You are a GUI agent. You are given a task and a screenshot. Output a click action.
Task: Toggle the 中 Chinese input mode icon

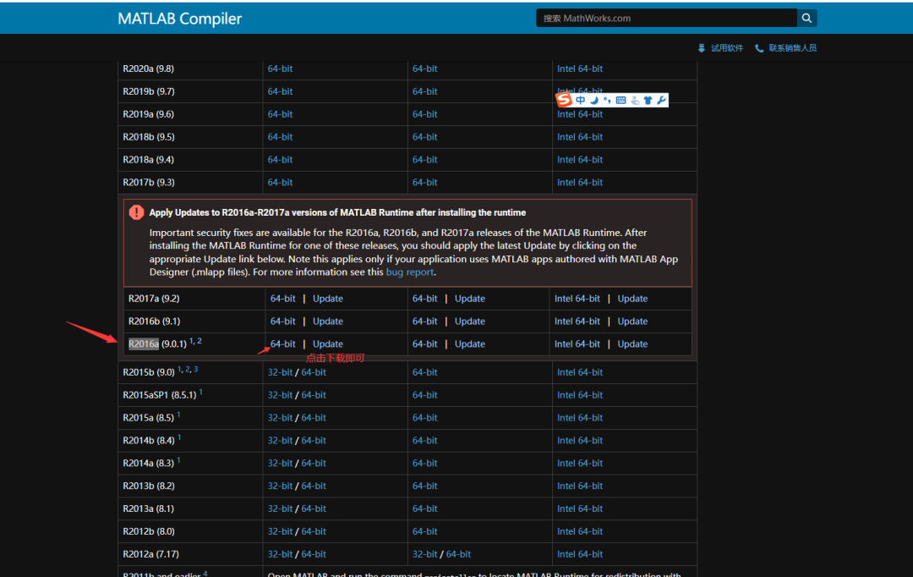pyautogui.click(x=581, y=100)
